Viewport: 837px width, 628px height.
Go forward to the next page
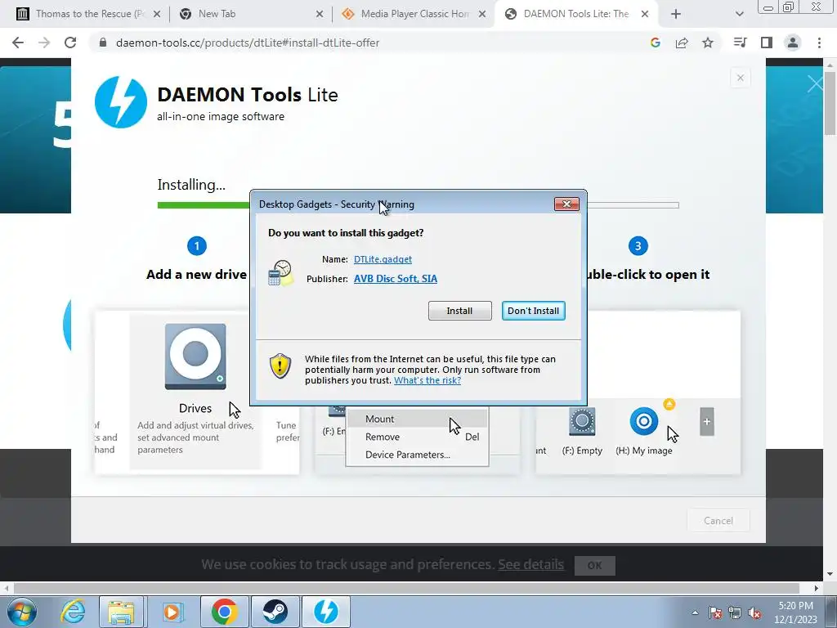pyautogui.click(x=44, y=43)
